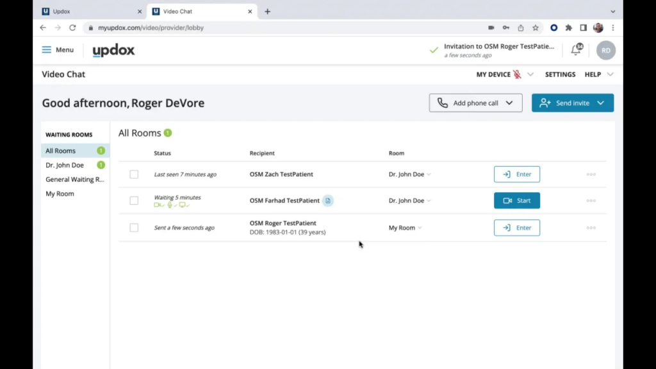This screenshot has width=656, height=369.
Task: Open options menu for OSM Zach TestPatient row
Action: point(591,174)
